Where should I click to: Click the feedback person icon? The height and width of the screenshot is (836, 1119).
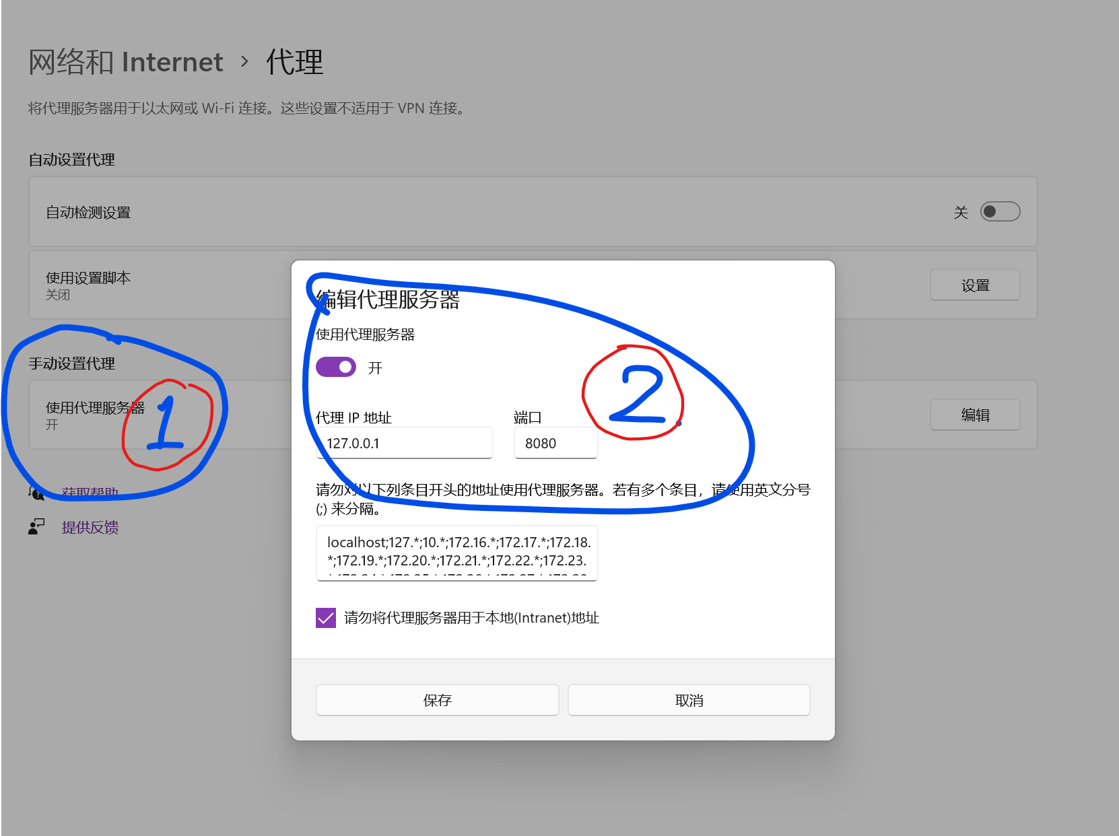tap(36, 526)
